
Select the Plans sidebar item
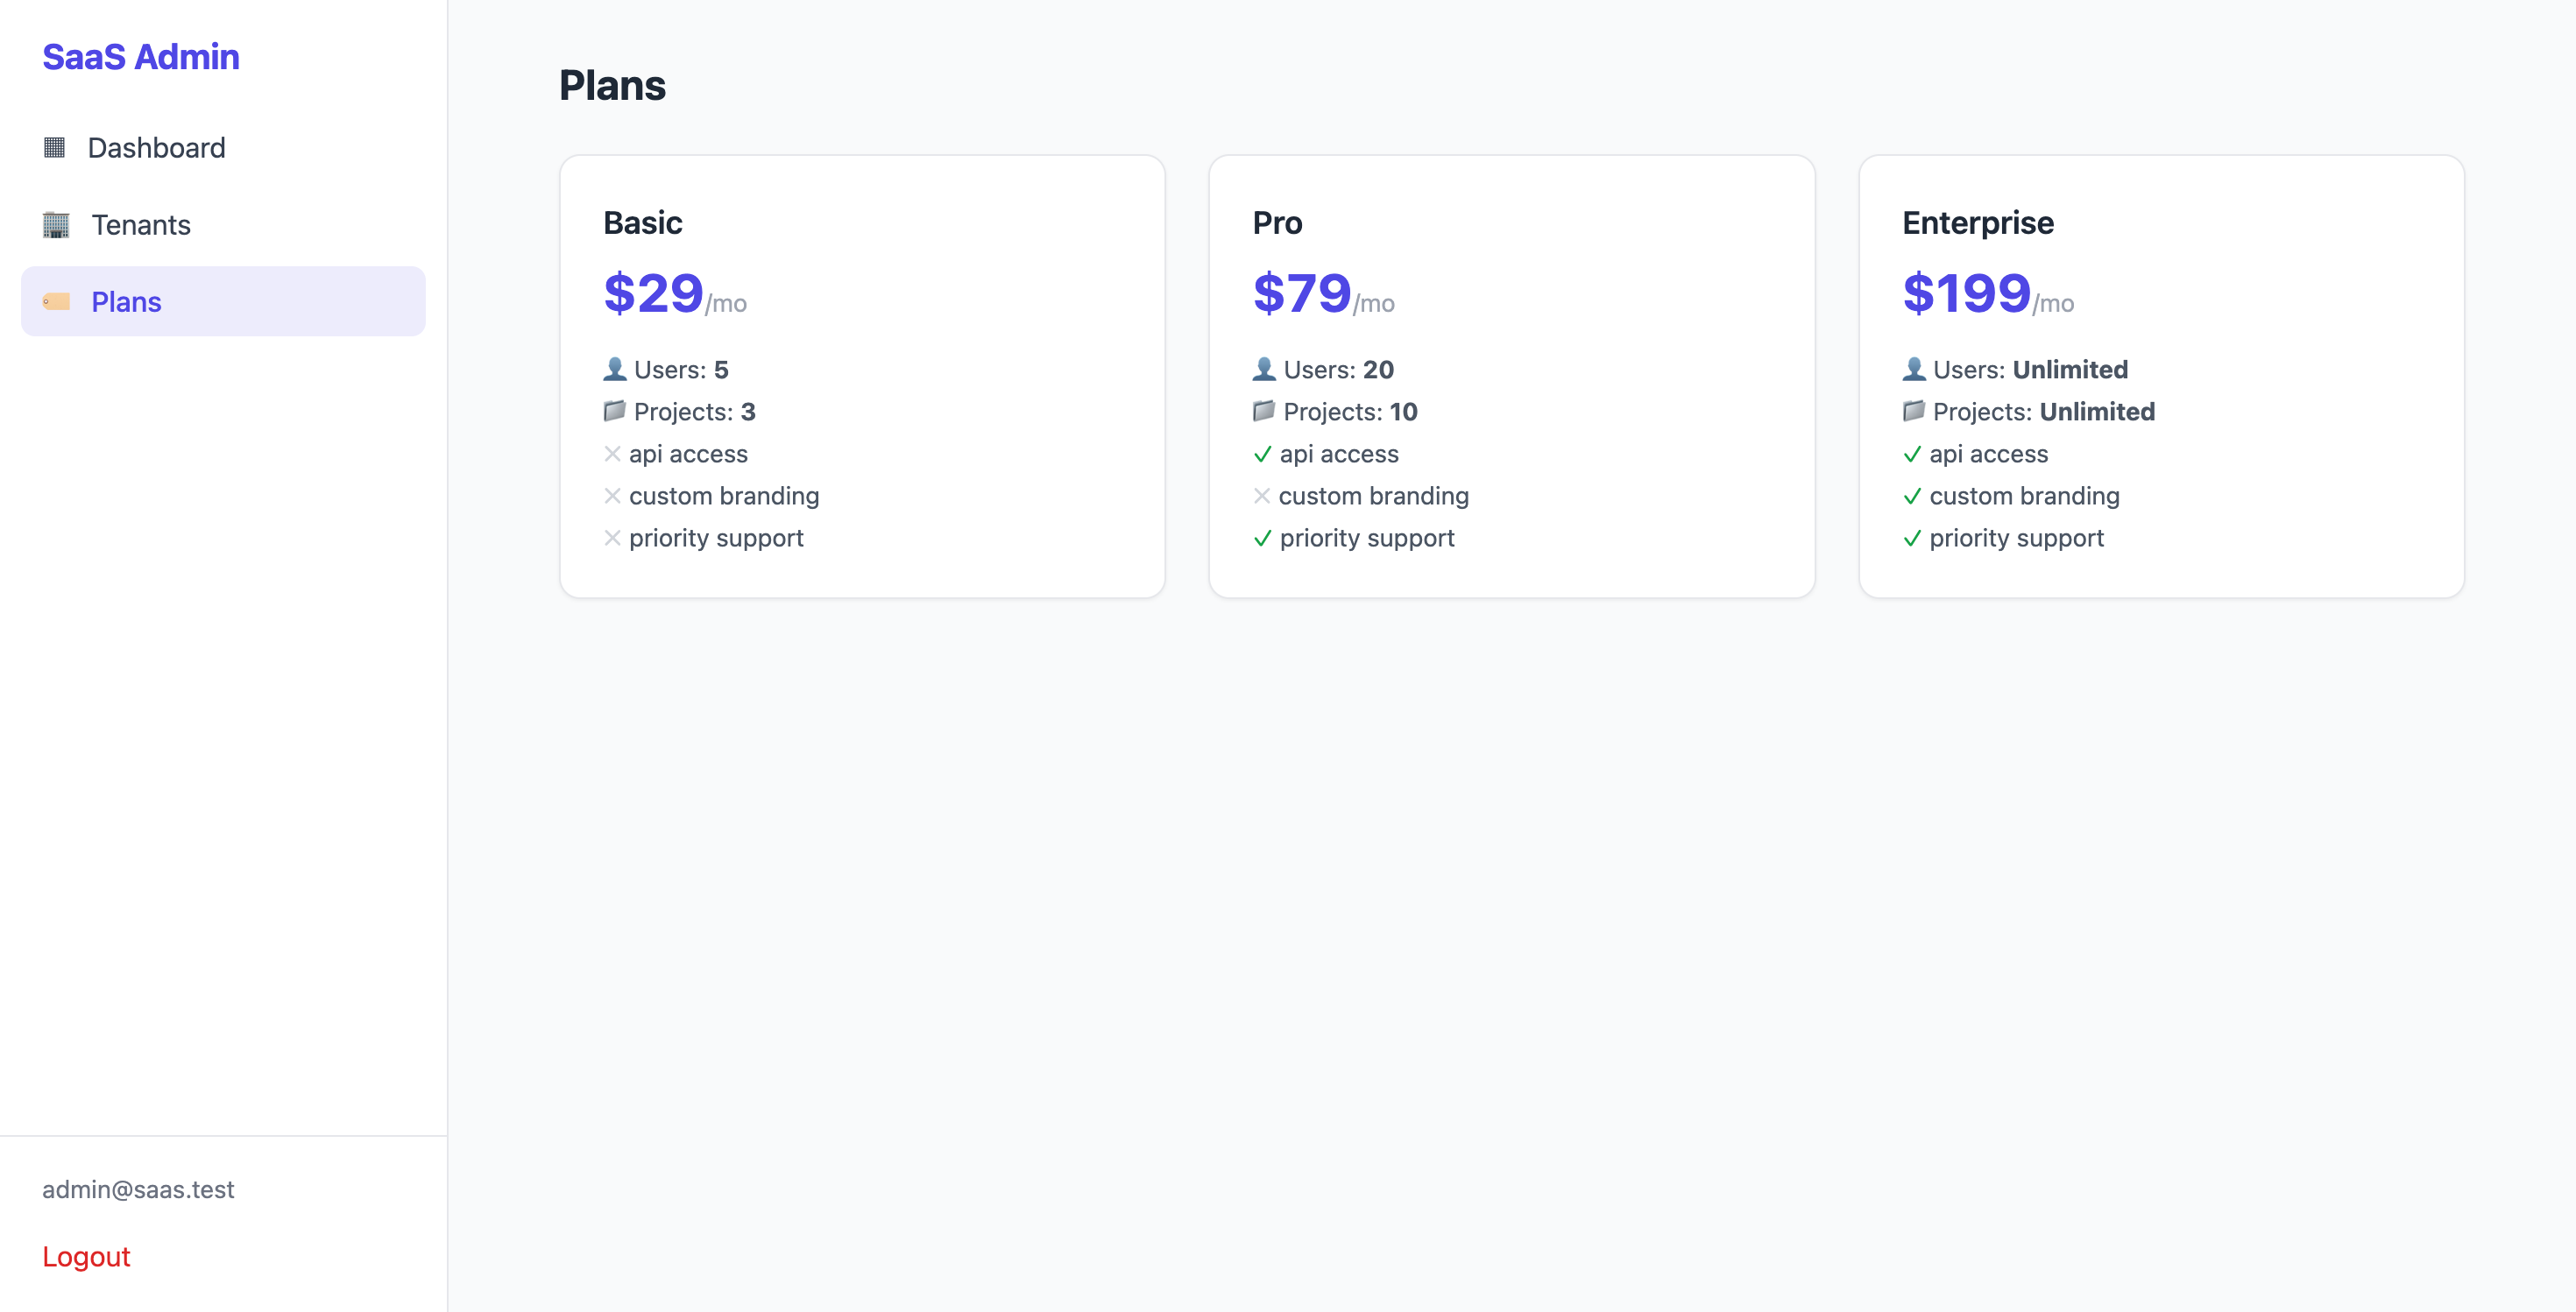(x=223, y=302)
